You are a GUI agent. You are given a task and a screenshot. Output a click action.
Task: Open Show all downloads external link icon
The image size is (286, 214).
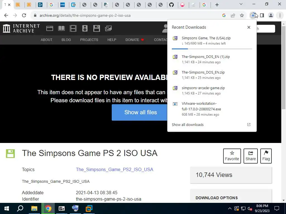click(249, 125)
